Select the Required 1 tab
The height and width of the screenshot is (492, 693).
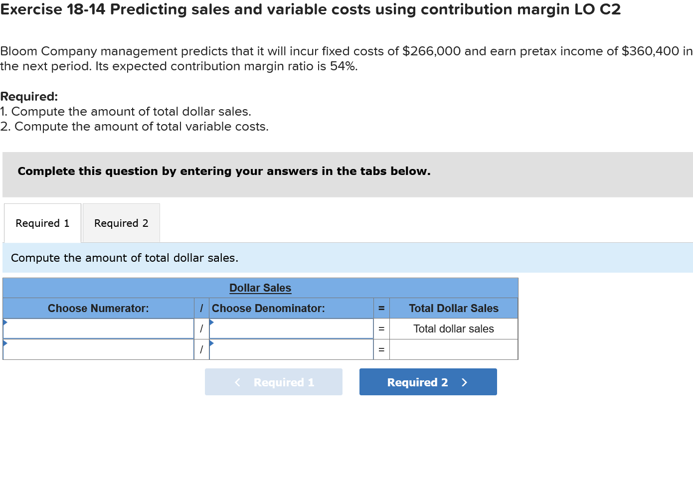coord(42,223)
